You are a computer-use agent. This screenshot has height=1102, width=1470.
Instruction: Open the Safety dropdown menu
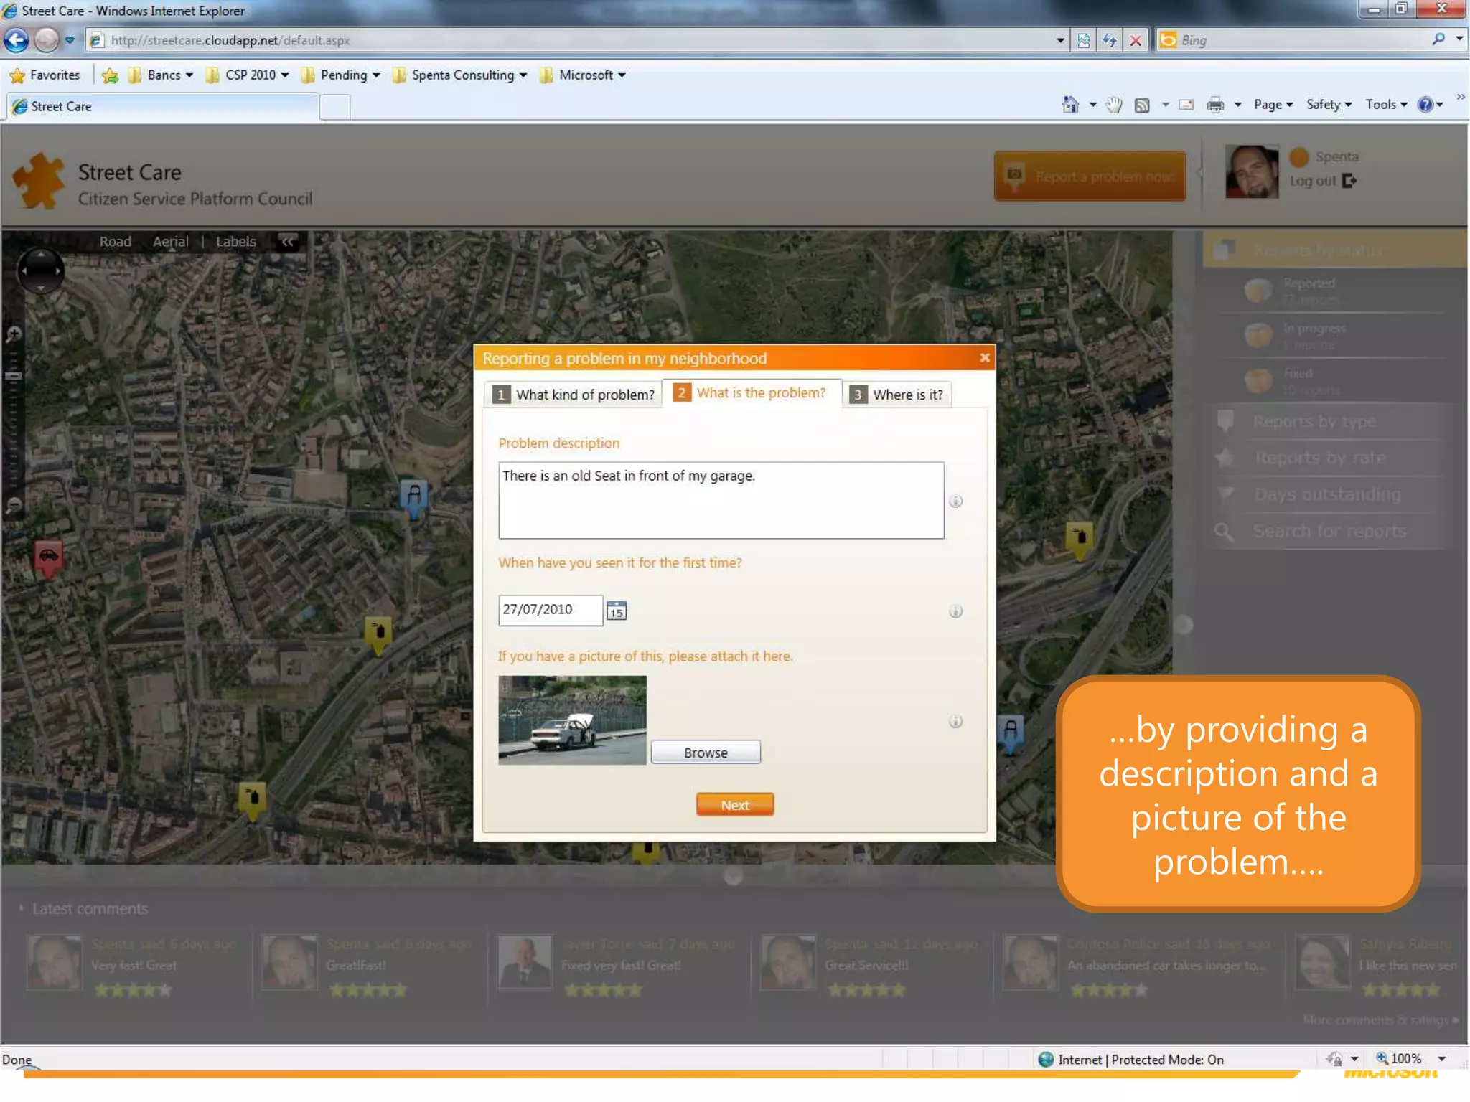tap(1329, 105)
